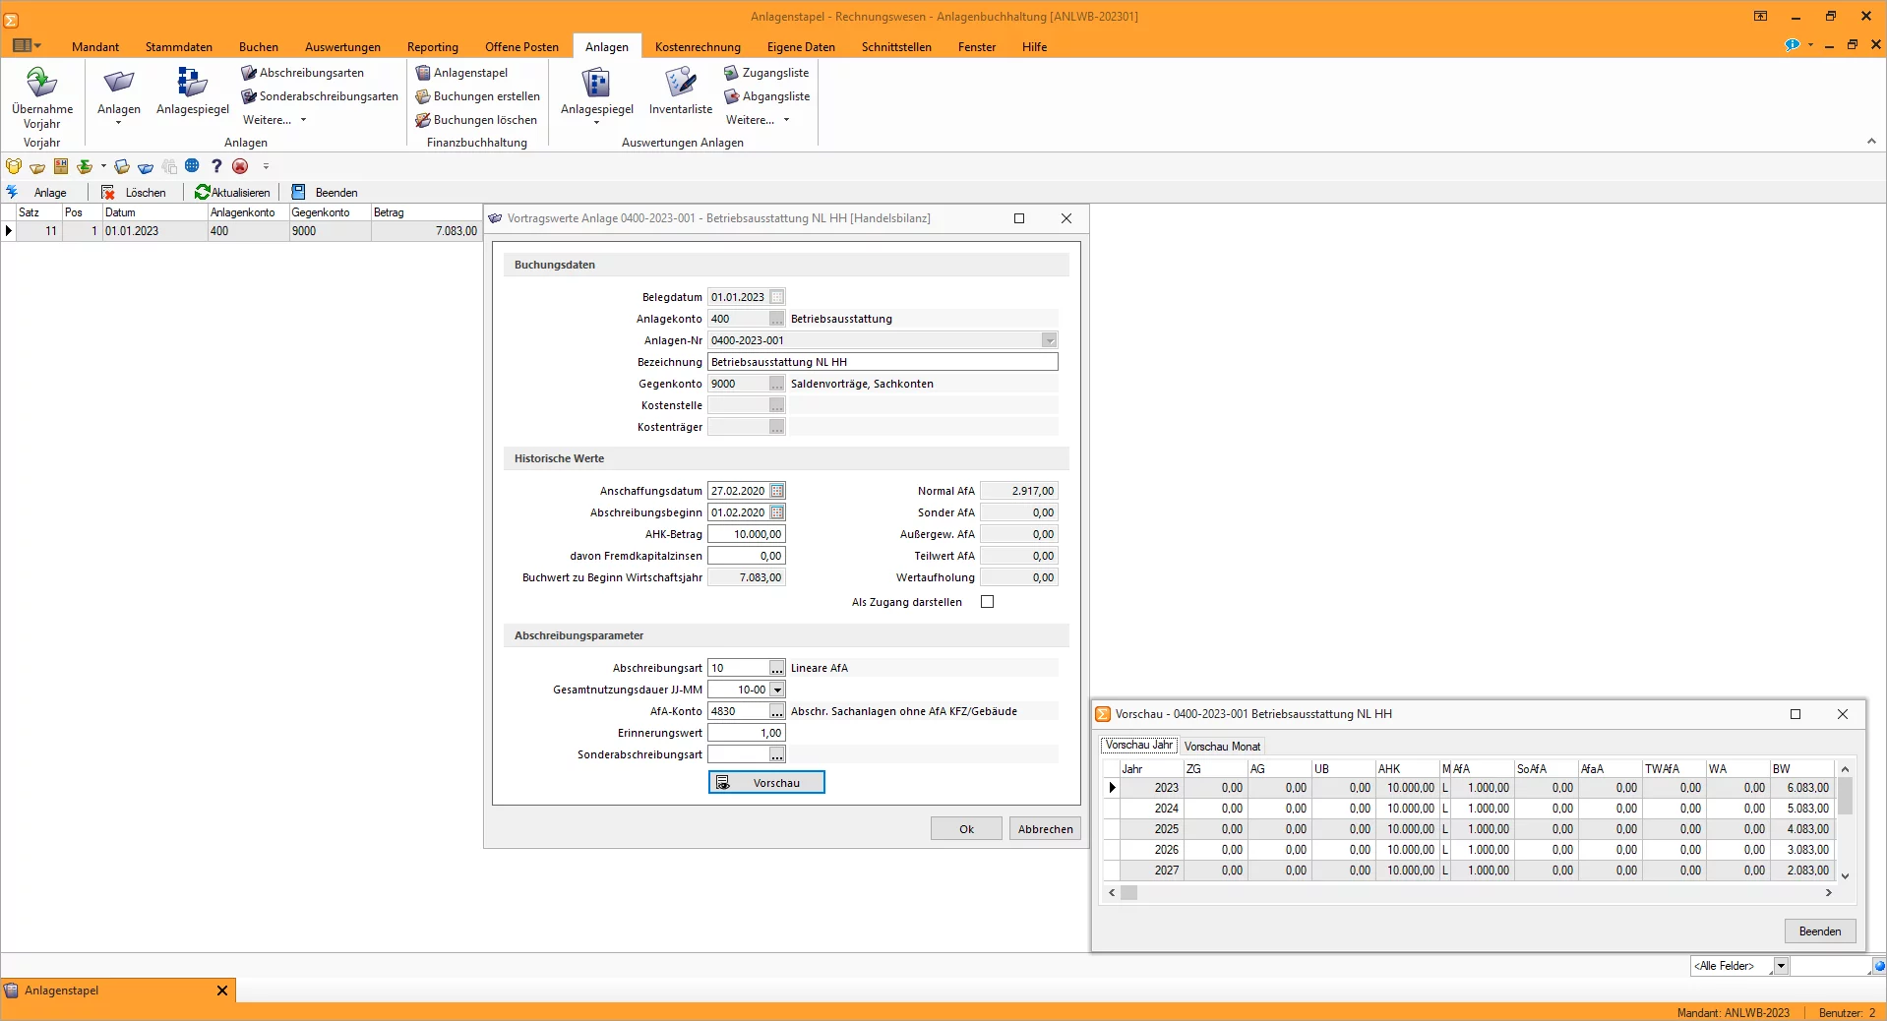Open the Anlagenstapel ribbon command
Screen dimensions: 1887x1021
click(461, 73)
